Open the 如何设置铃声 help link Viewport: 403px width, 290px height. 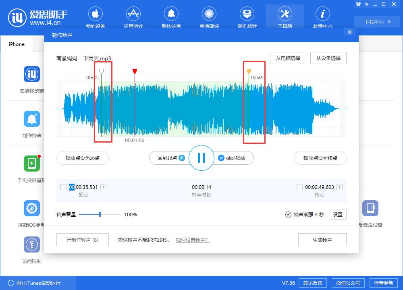[191, 239]
